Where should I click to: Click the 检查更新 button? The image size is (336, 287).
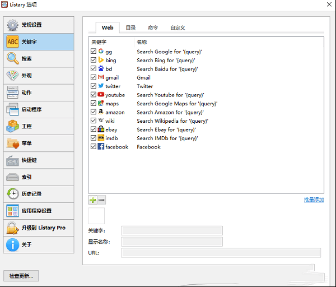point(21,276)
